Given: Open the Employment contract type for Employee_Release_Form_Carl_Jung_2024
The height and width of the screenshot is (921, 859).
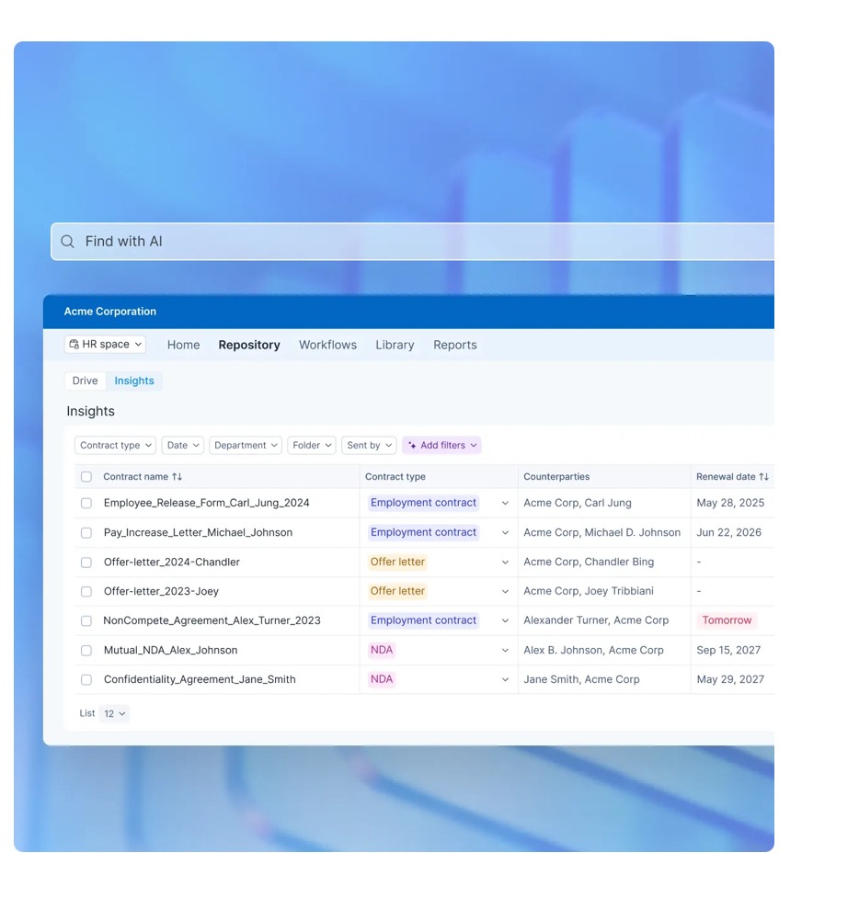Looking at the screenshot, I should [x=423, y=503].
